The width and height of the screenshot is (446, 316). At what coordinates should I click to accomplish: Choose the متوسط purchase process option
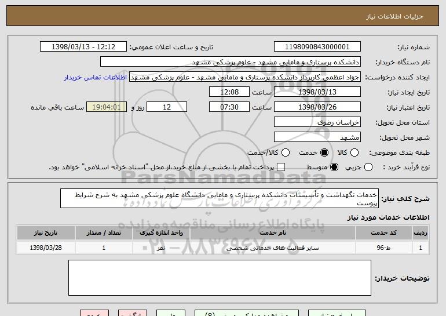pyautogui.click(x=334, y=167)
